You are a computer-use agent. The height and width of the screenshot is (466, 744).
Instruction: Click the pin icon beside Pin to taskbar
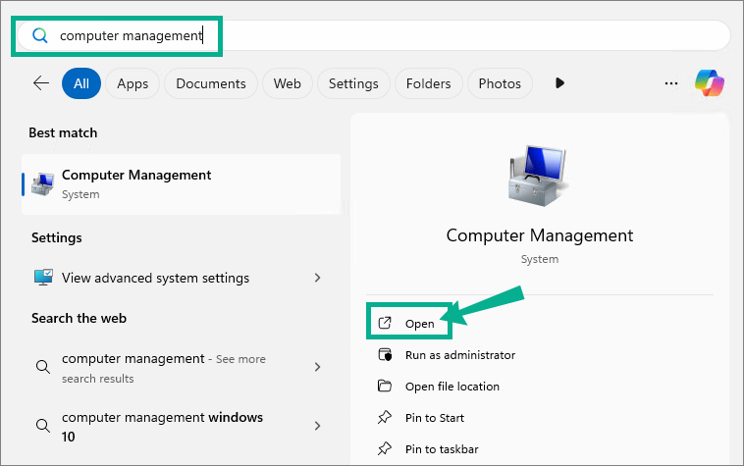tap(385, 448)
